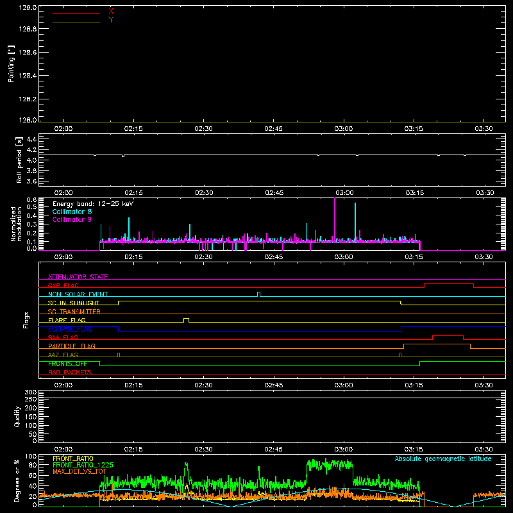The height and width of the screenshot is (513, 513).
Task: Click the 03:00 label under the Flags plot
Action: 344,385
